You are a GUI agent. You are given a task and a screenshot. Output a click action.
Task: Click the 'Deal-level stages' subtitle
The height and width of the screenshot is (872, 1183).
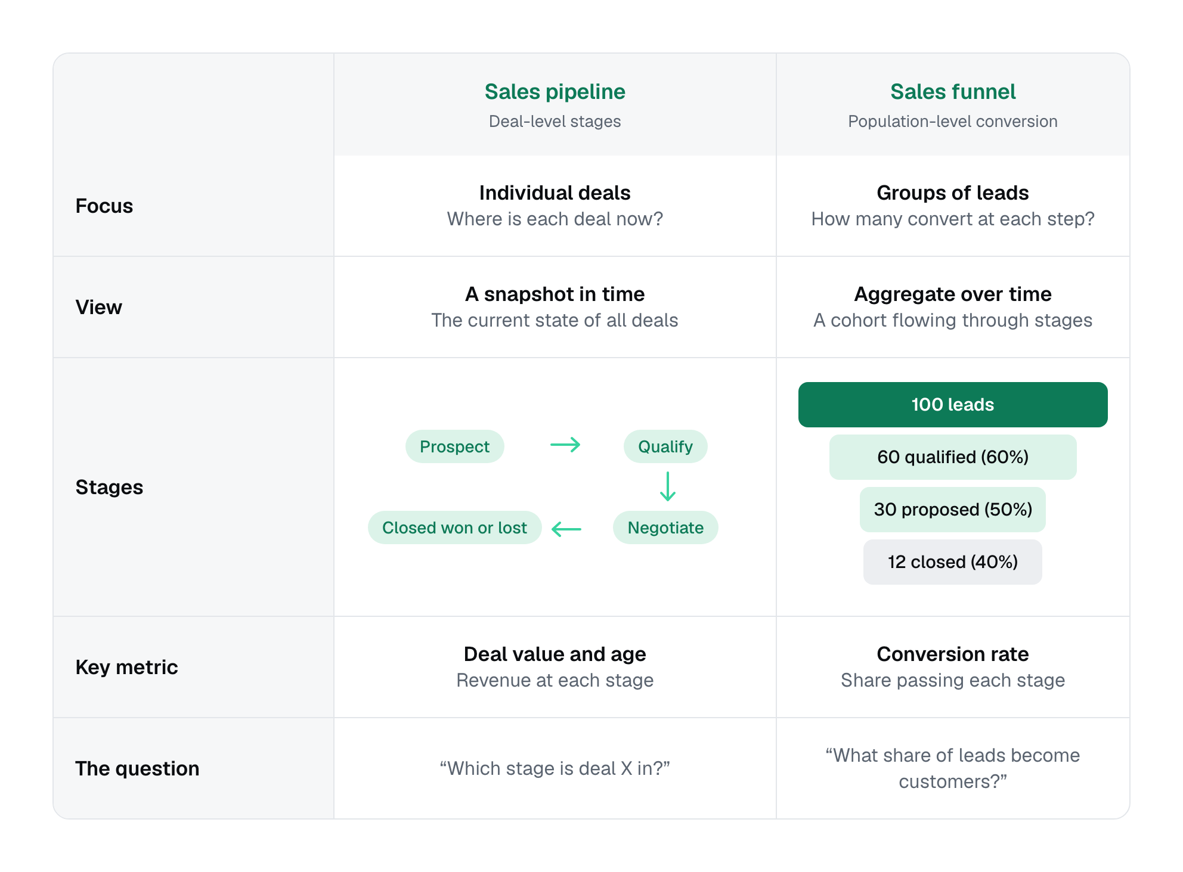coord(555,122)
